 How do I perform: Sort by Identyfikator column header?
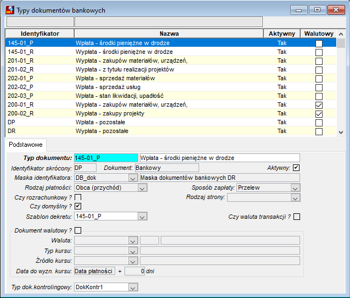click(x=39, y=34)
